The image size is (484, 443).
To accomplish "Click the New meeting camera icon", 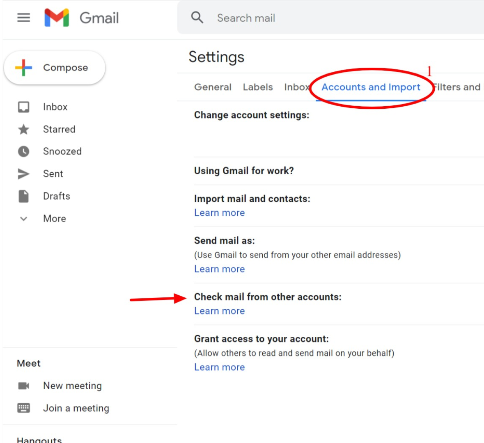I will (x=23, y=386).
